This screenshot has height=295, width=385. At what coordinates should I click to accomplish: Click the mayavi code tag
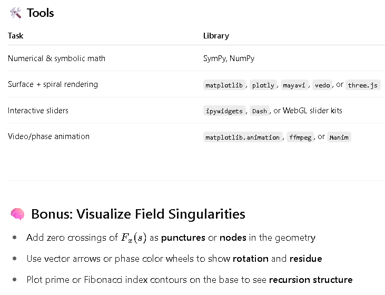(294, 85)
